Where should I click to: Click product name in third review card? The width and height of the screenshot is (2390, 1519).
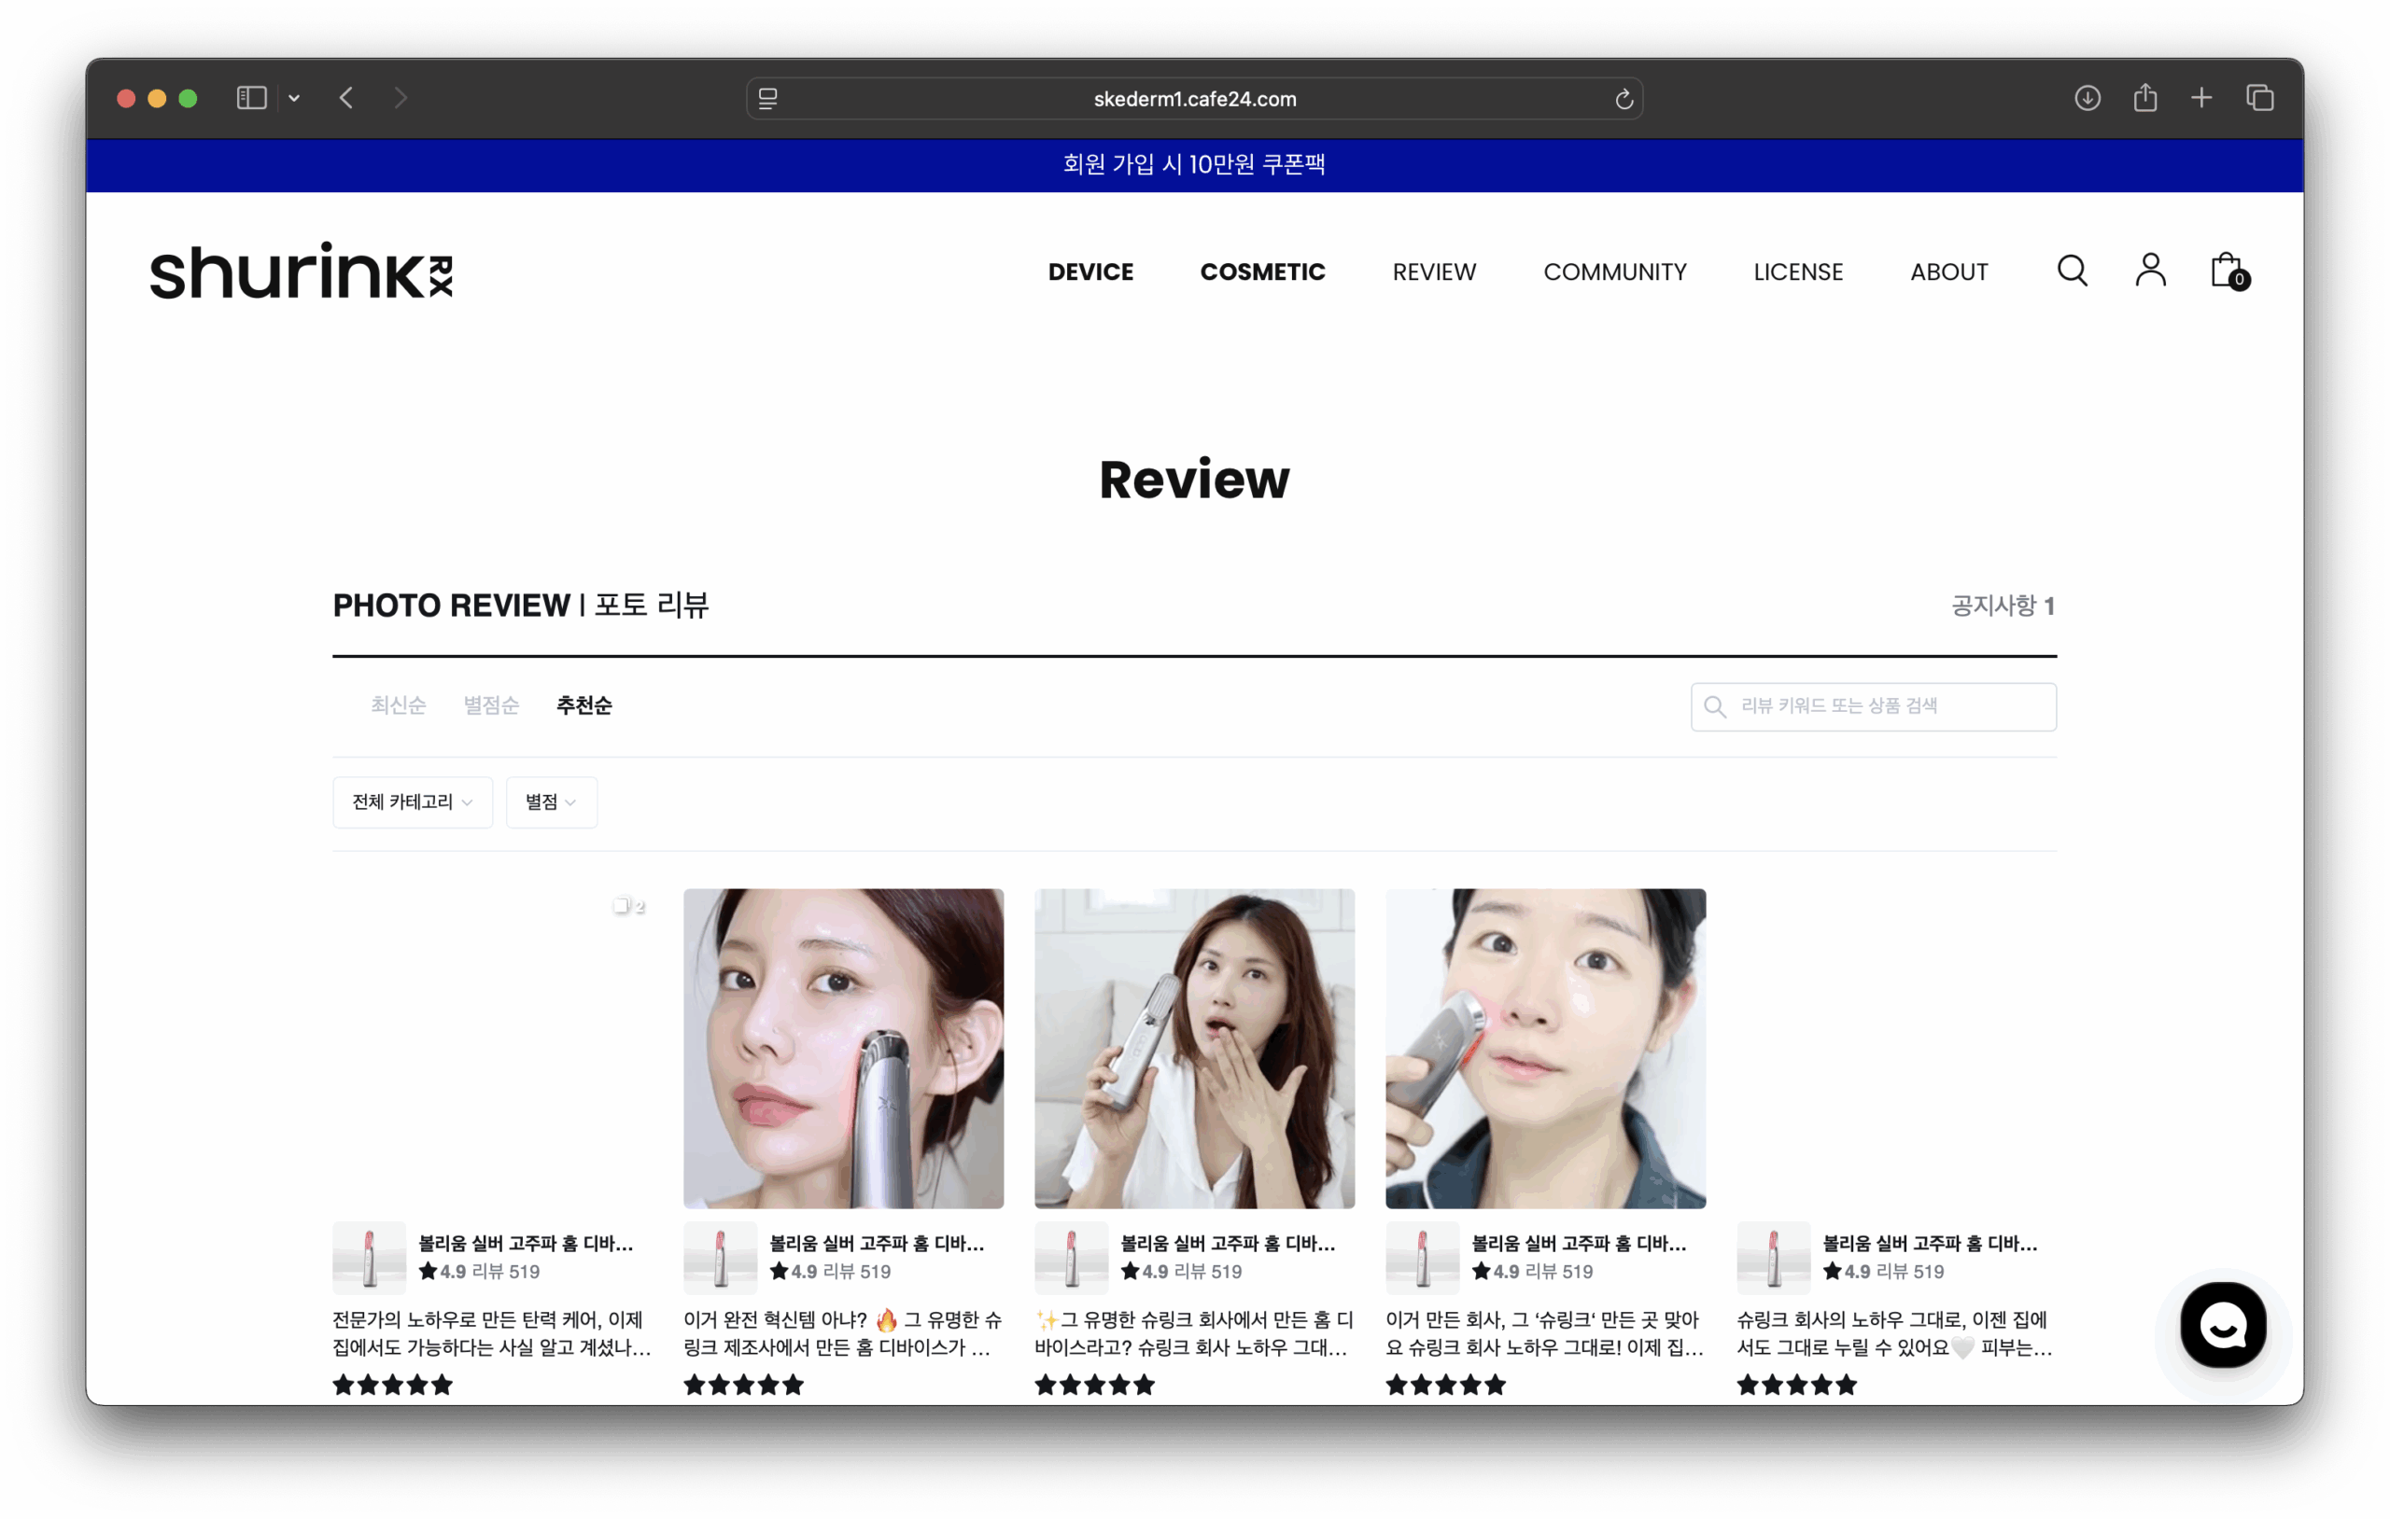click(1228, 1243)
